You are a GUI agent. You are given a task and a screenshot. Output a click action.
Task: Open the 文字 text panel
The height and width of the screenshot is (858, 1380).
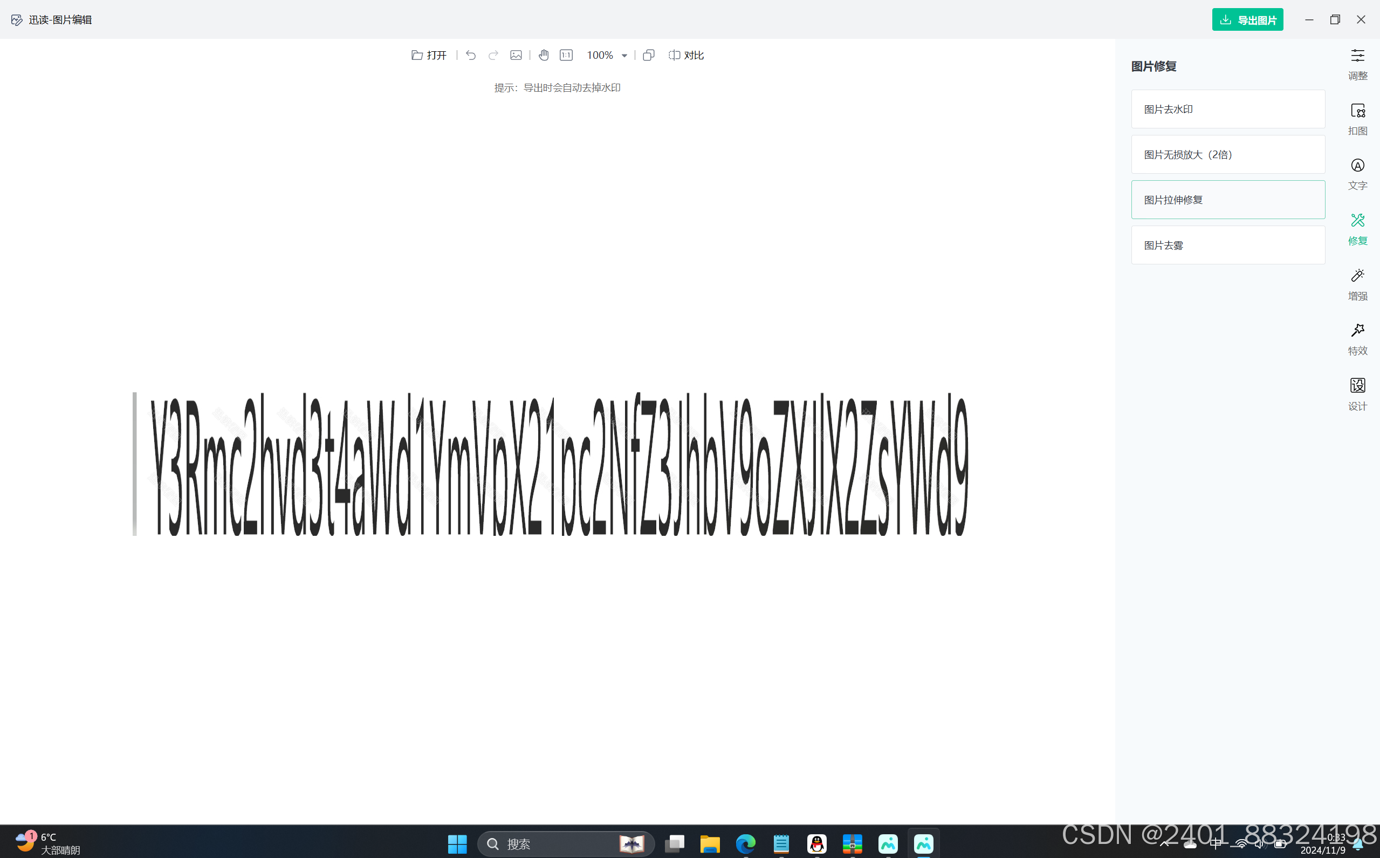[1357, 174]
